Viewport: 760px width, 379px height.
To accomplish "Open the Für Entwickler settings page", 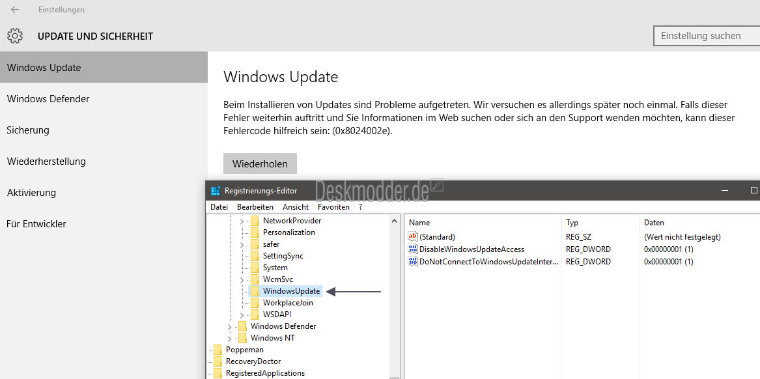I will coord(104,224).
